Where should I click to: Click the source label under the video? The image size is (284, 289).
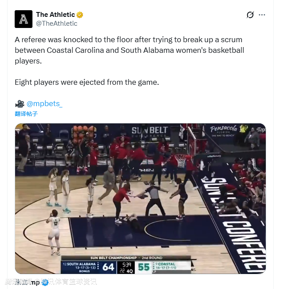coord(27,282)
